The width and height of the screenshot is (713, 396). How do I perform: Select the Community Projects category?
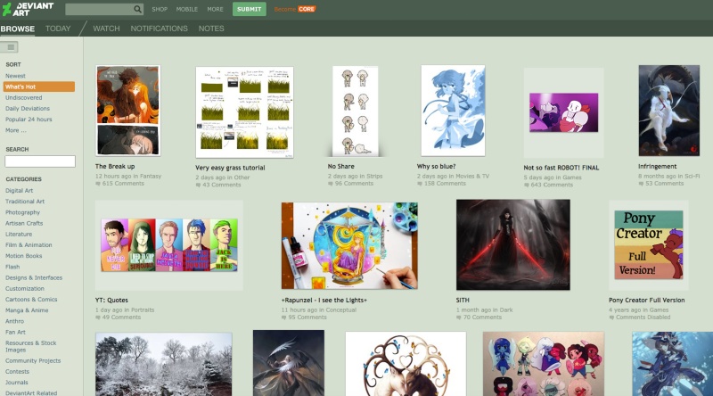(33, 361)
